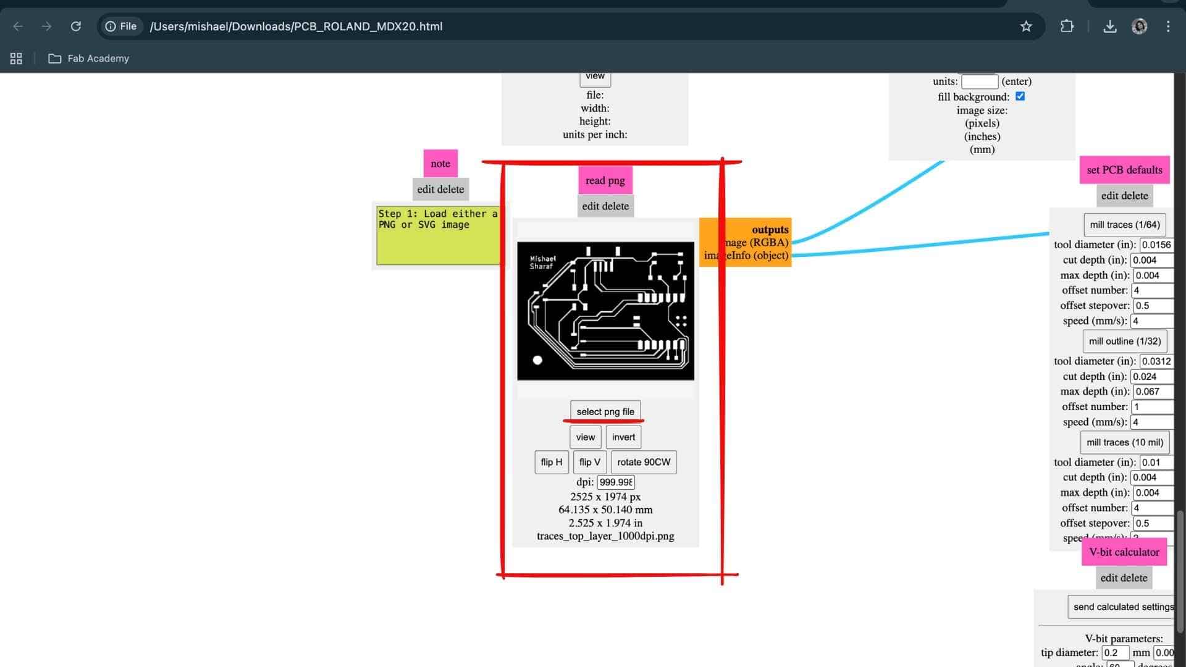The height and width of the screenshot is (667, 1186).
Task: Click the PCB traces image thumbnail
Action: (x=605, y=311)
